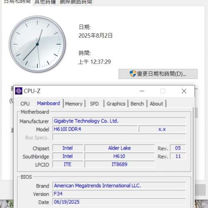Click BIOS Brand American Megatrends International LLC.
Viewport: 208px width, 208px height.
pos(119,186)
